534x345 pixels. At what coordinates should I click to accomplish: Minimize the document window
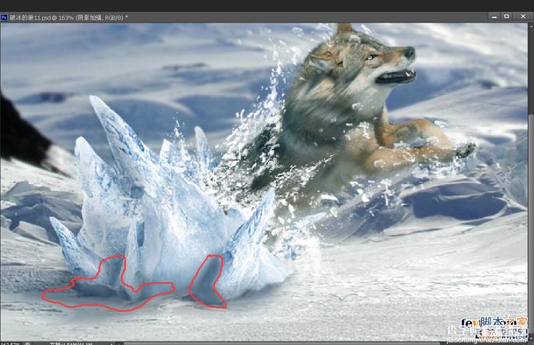click(494, 16)
